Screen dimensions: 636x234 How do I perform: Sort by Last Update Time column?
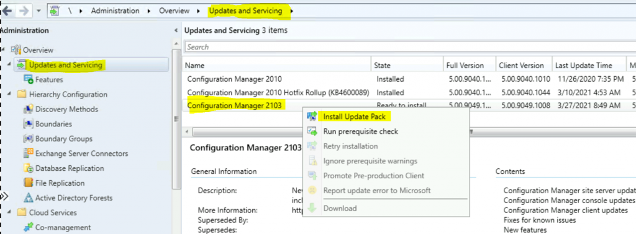point(589,66)
